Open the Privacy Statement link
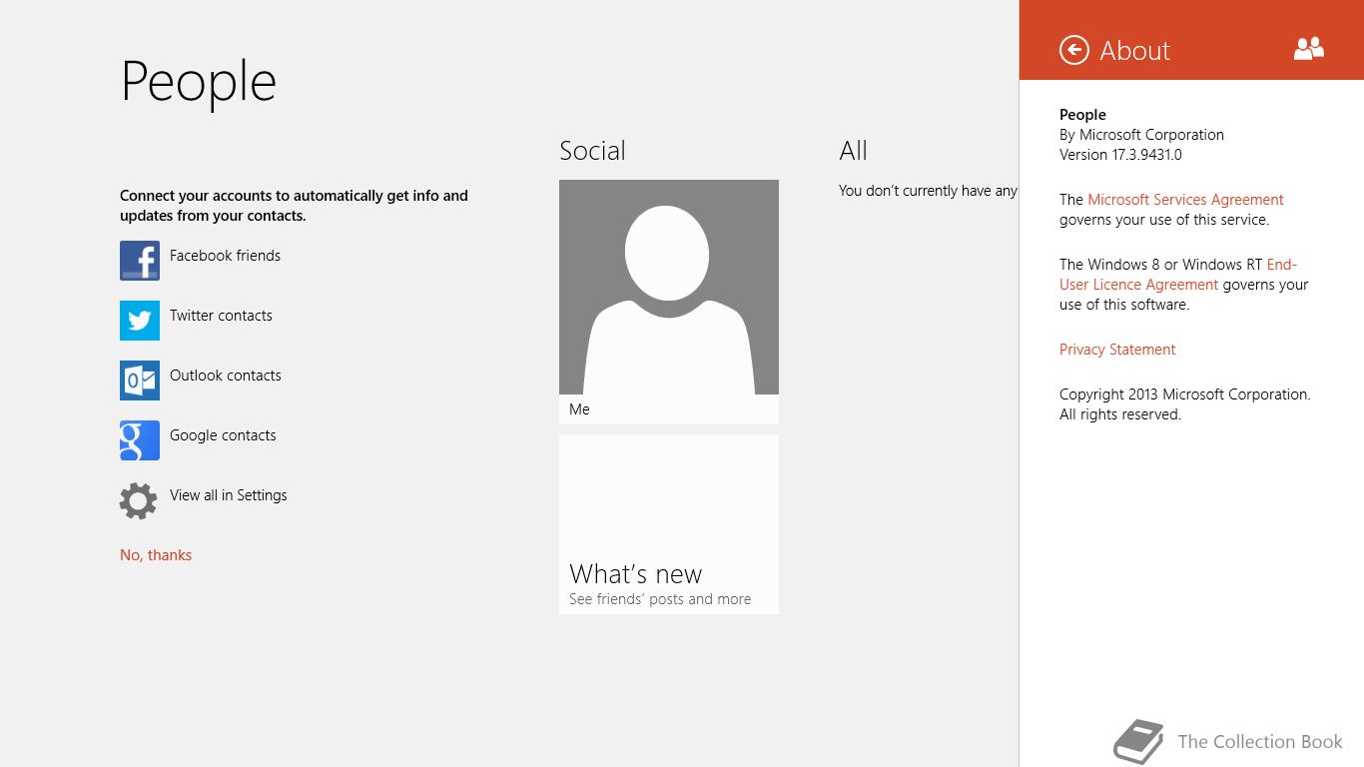Screen dimensions: 1364x767 tap(1117, 350)
